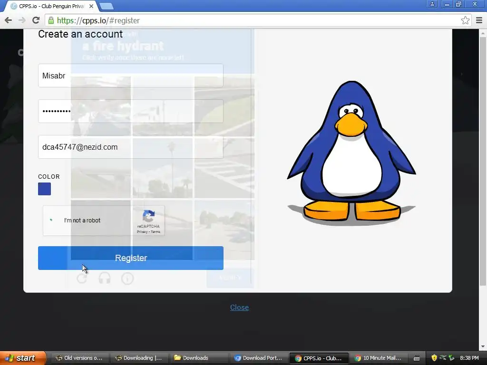
Task: Open the reCAPTCHA Terms link
Action: [x=156, y=232]
